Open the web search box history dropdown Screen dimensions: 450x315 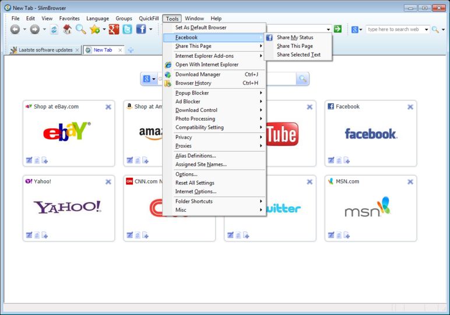click(427, 29)
